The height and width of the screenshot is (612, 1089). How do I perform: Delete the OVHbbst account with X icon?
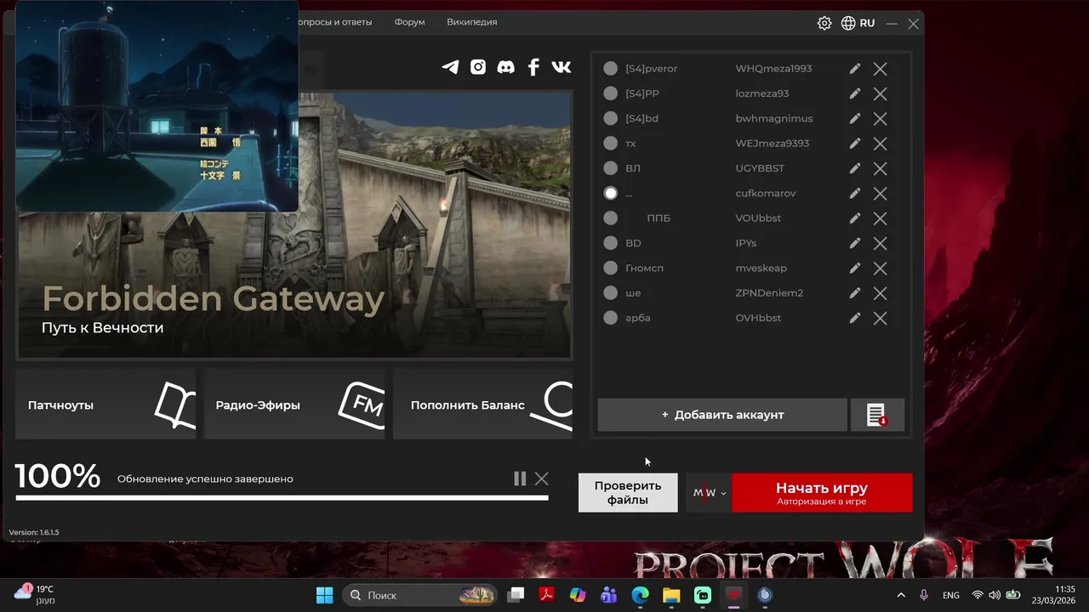click(881, 318)
